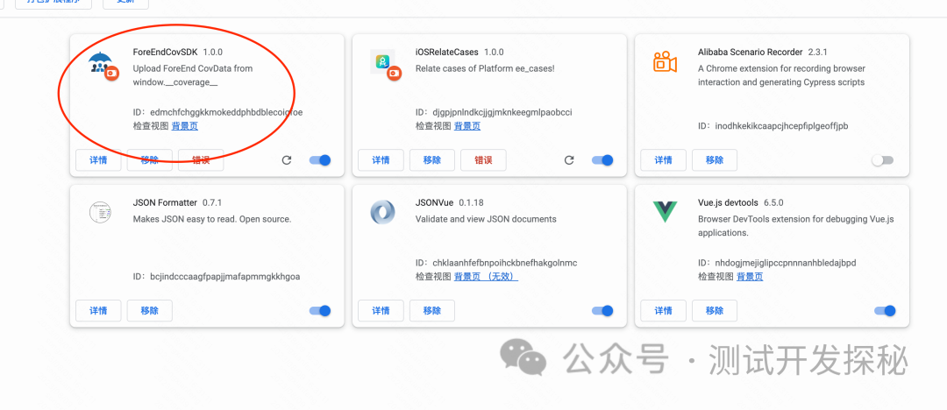
Task: Click the JSONVue title text
Action: click(434, 202)
